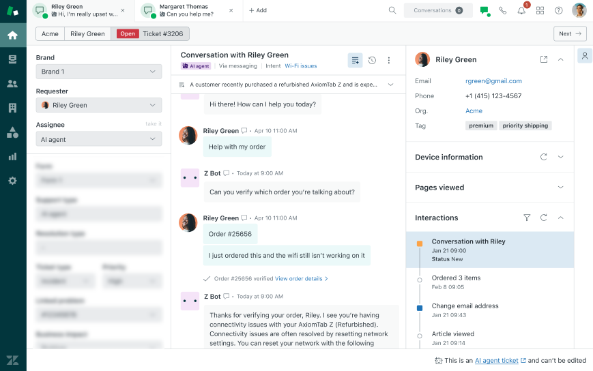The image size is (593, 371).
Task: Click the search magnifier icon
Action: [392, 10]
